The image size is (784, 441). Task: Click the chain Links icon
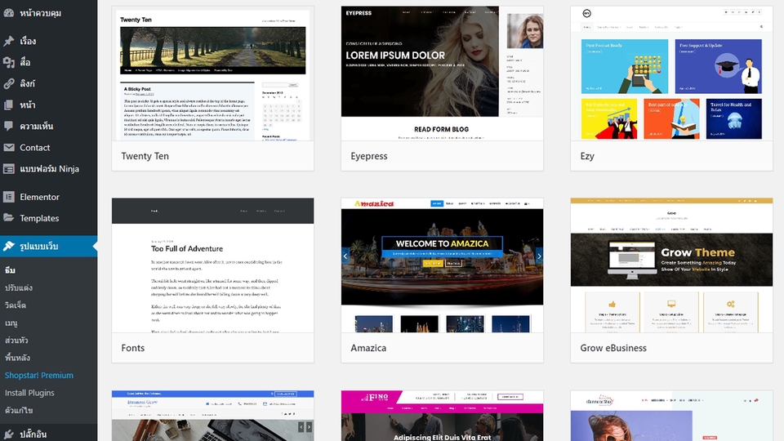[8, 83]
